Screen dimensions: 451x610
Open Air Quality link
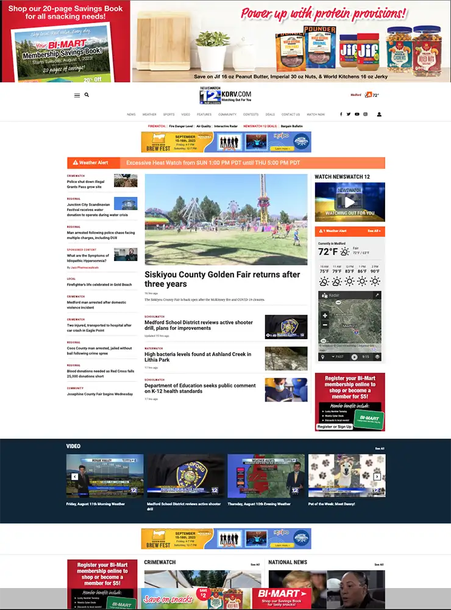204,126
